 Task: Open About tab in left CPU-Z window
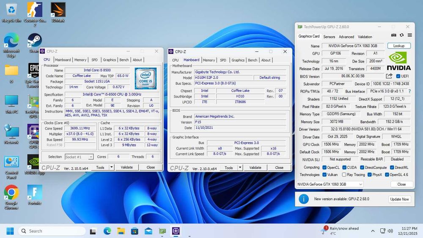pyautogui.click(x=137, y=60)
